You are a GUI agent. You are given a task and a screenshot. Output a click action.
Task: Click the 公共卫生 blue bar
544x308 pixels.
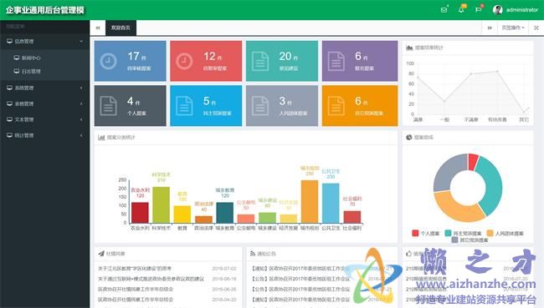tap(331, 203)
